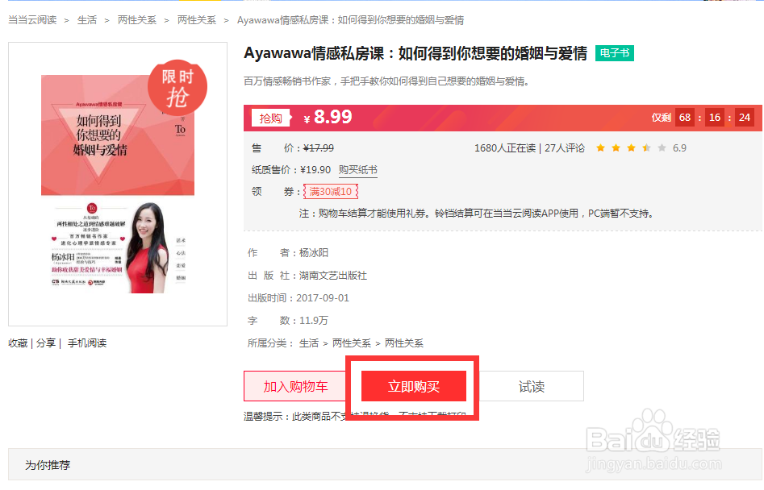Screen dimensions: 764x490
Task: Click the ¥8.99 flash sale price
Action: click(328, 118)
